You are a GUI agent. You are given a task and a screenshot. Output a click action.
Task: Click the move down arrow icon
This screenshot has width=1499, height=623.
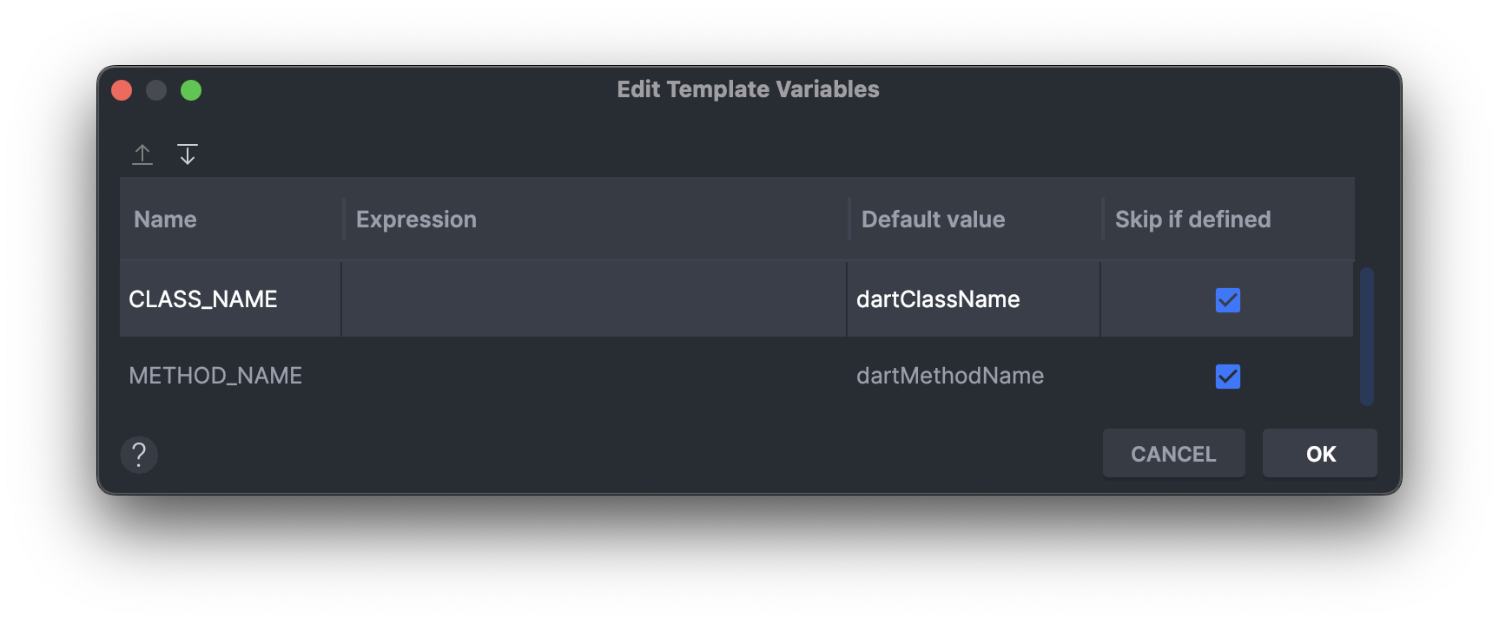(188, 154)
